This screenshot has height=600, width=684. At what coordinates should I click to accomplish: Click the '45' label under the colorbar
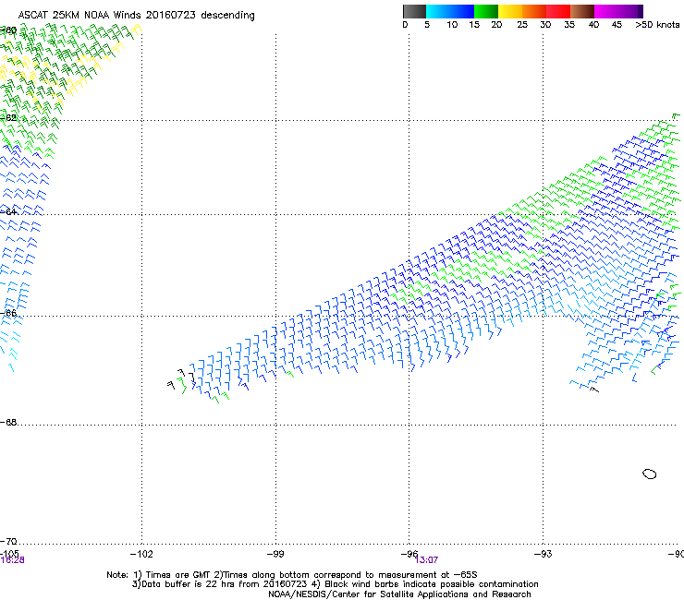(x=617, y=25)
